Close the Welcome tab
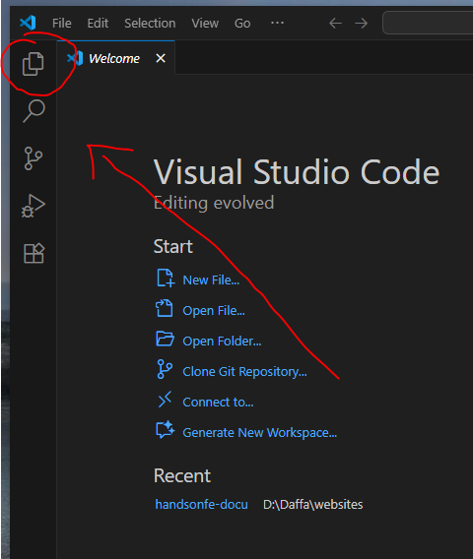This screenshot has height=559, width=473. pyautogui.click(x=161, y=58)
